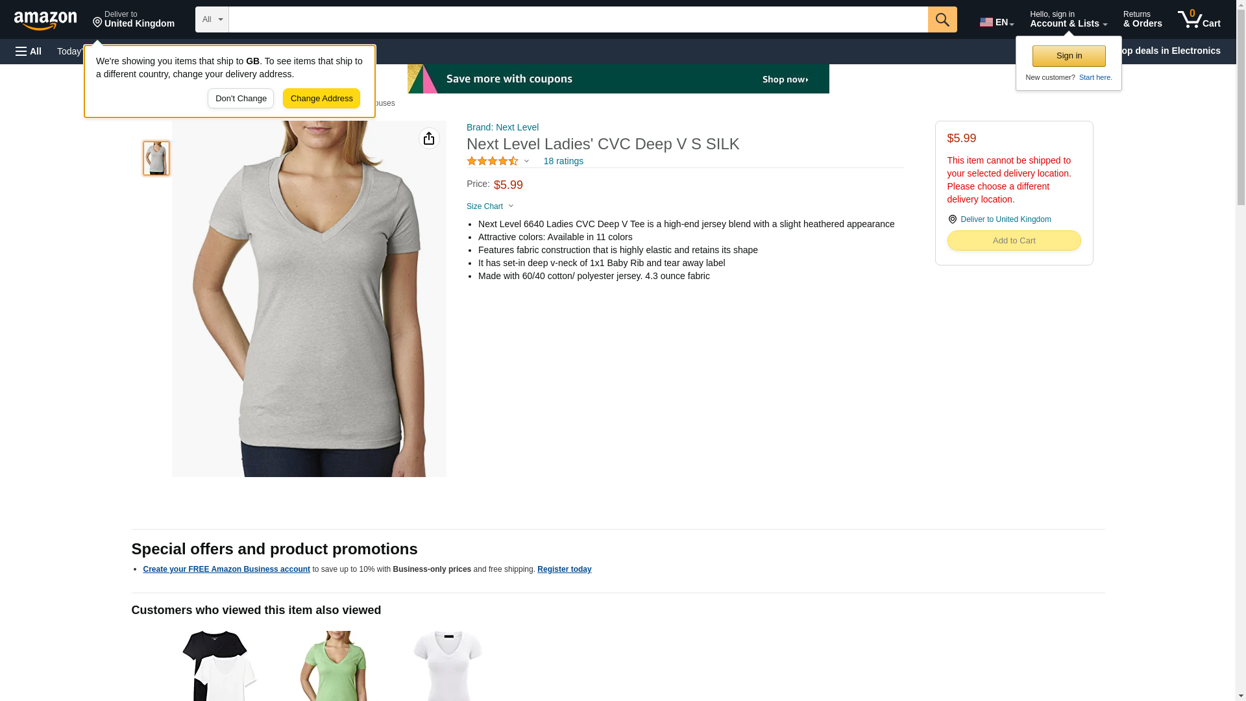Open the 18 ratings link

tap(563, 161)
